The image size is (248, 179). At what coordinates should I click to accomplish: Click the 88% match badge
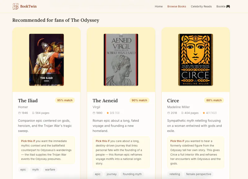[x=214, y=100]
